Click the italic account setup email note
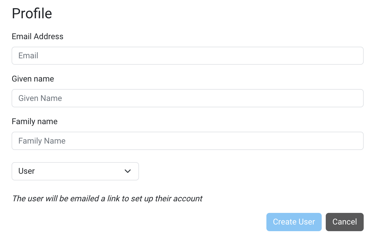 point(107,199)
